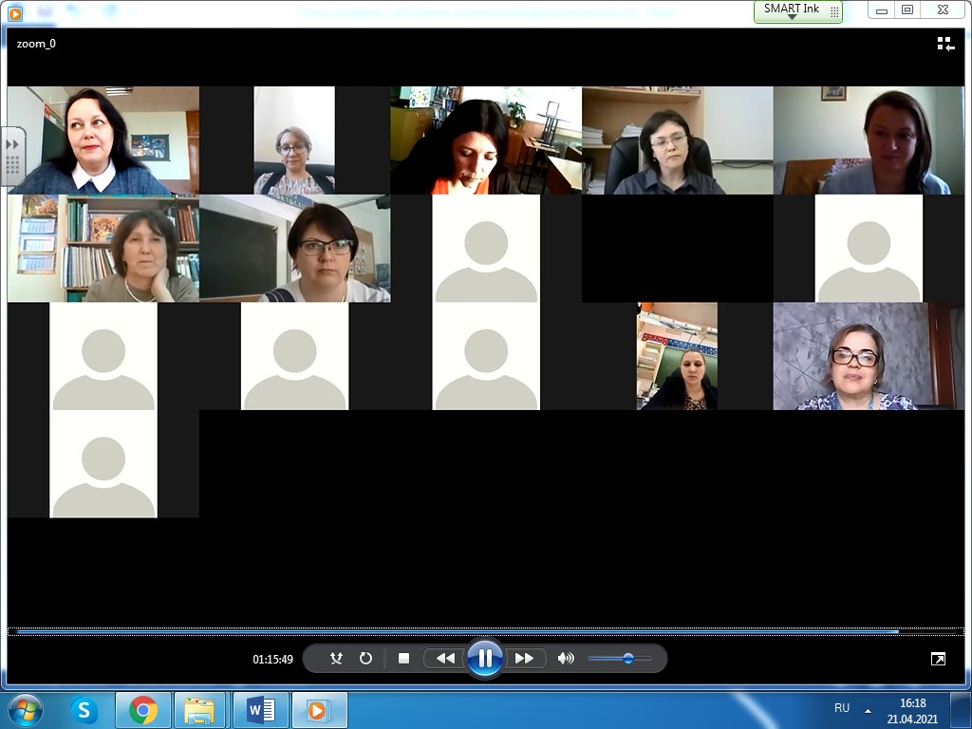
Task: Click the RU language indicator
Action: point(842,708)
